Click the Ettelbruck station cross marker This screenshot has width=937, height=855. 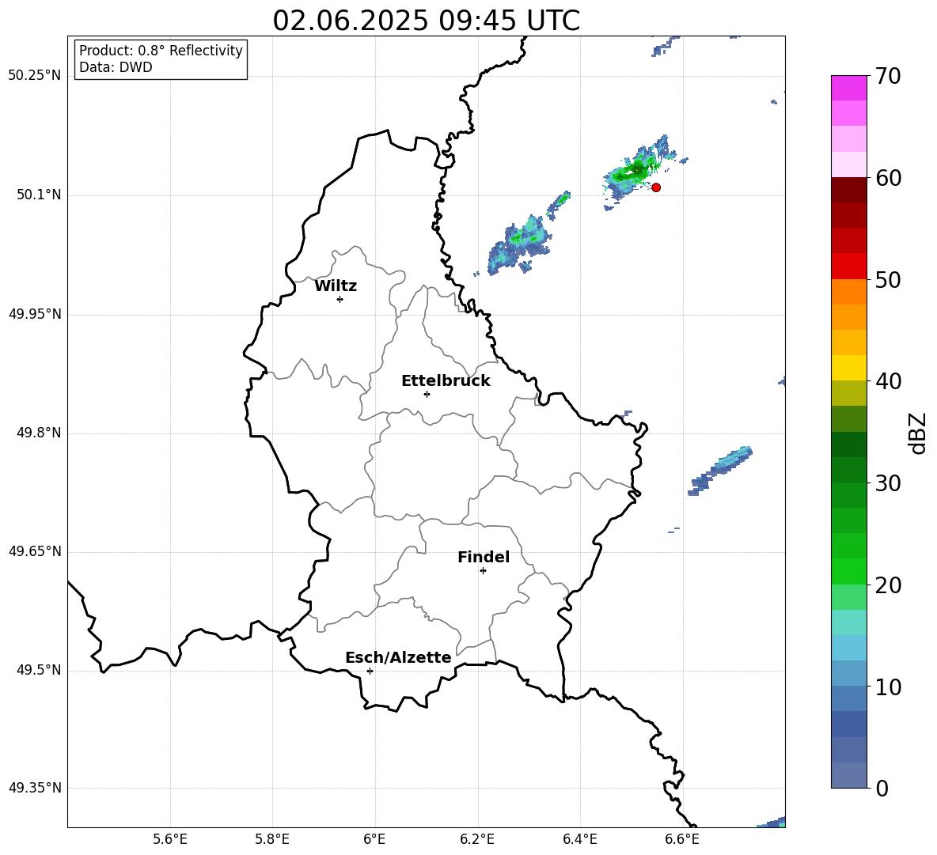click(x=427, y=394)
